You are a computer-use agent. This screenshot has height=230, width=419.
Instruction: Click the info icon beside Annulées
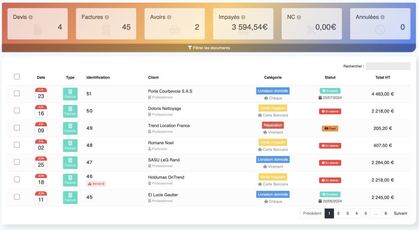pos(383,17)
